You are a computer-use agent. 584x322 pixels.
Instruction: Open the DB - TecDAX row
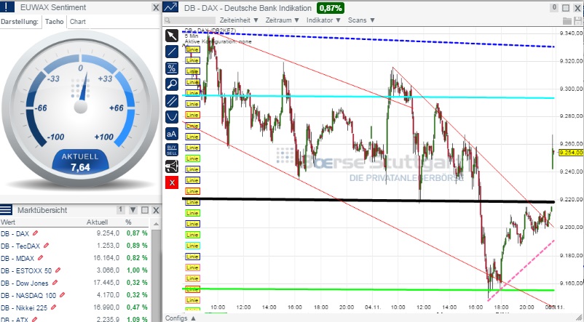tap(74, 246)
